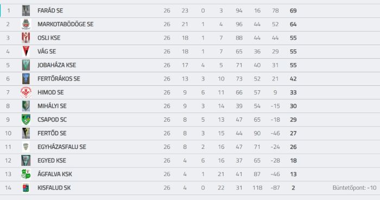
Task: Click Markotabödöge's 96 goals scored cell
Action: (x=239, y=24)
